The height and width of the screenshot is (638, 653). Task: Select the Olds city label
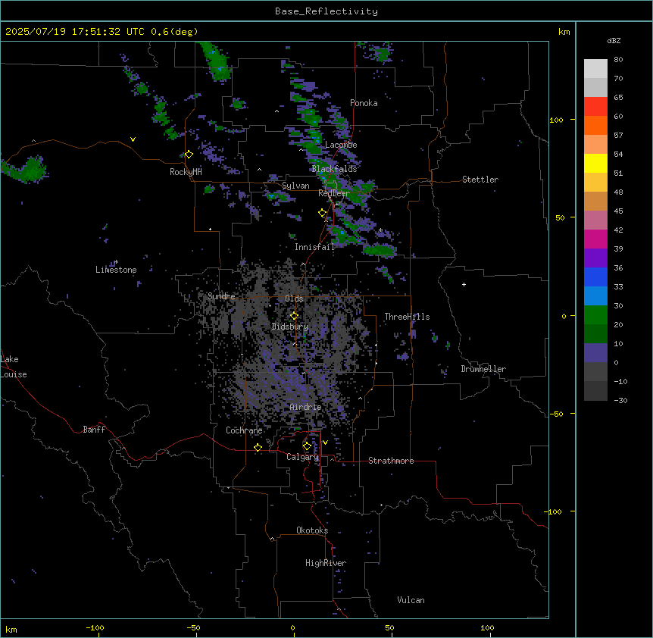[x=294, y=299]
